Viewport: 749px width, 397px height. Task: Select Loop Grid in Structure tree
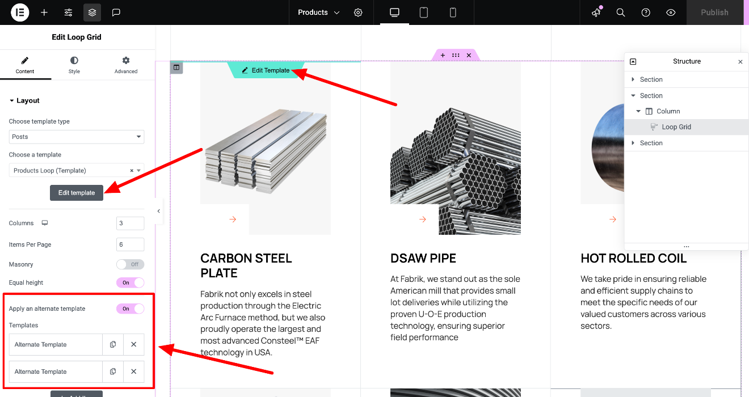[x=687, y=127]
